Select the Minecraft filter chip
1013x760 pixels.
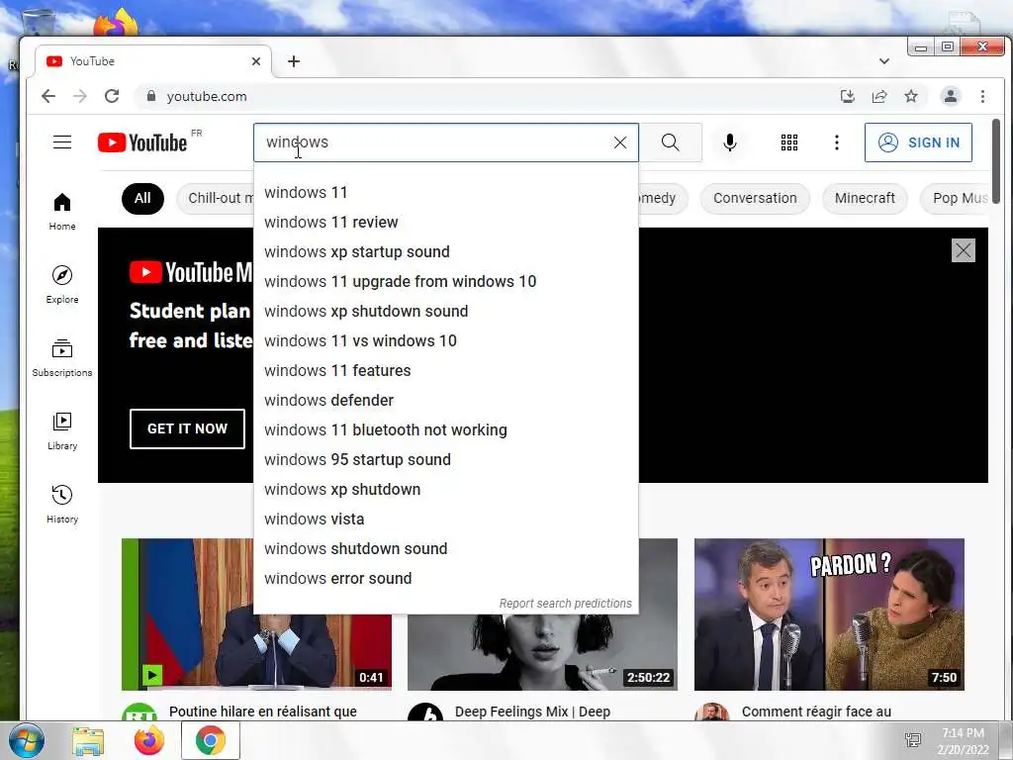tap(865, 198)
